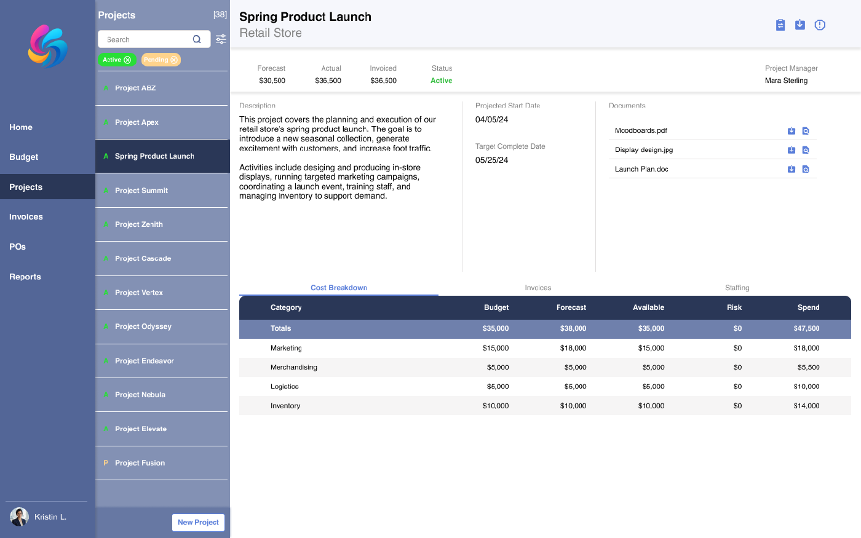861x538 pixels.
Task: Go to Budget in the sidebar
Action: pos(24,157)
